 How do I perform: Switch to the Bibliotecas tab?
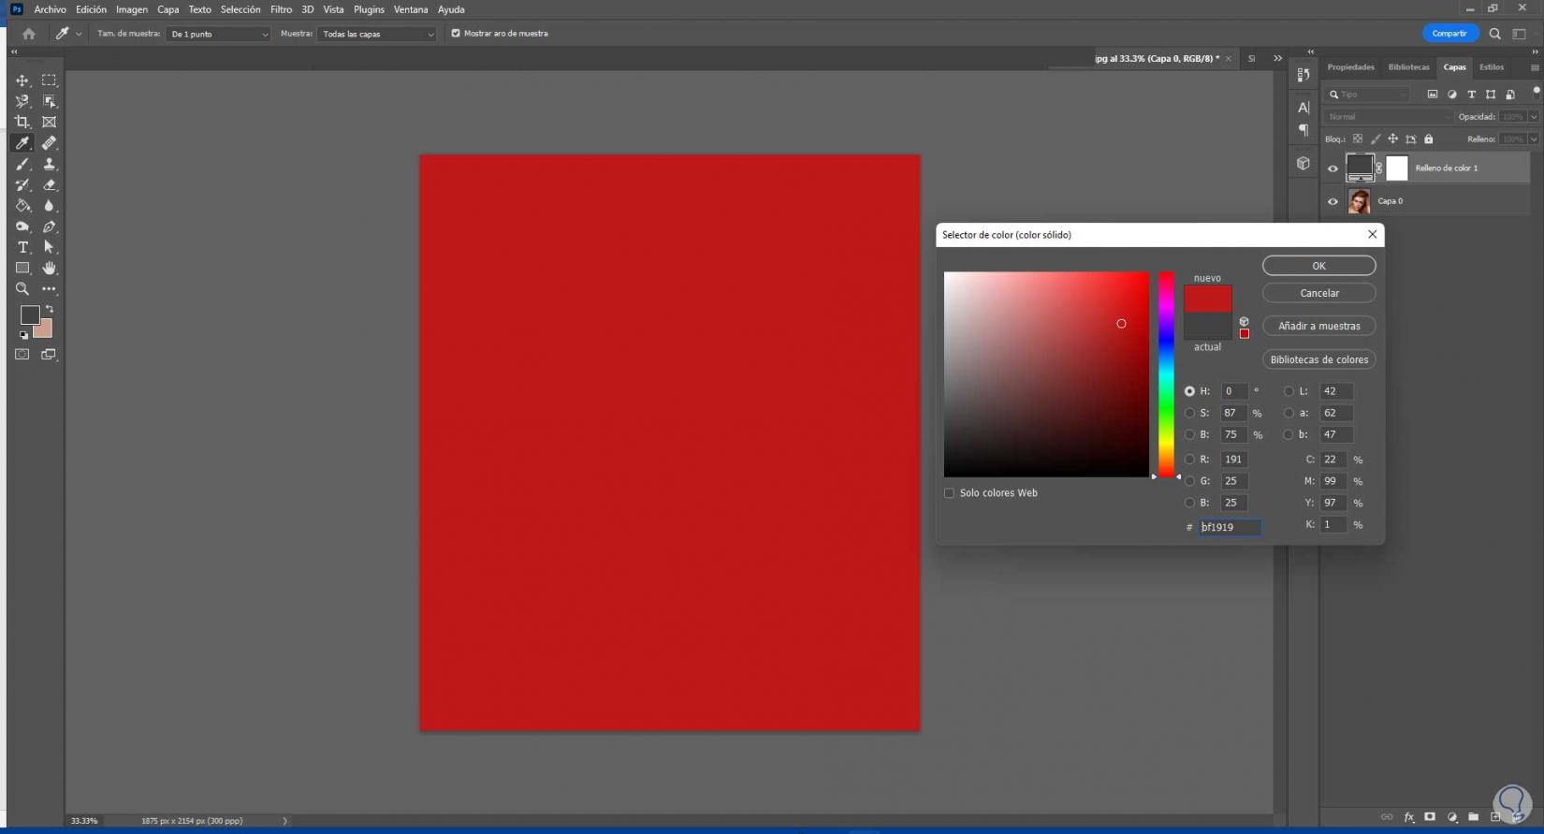[x=1408, y=67]
